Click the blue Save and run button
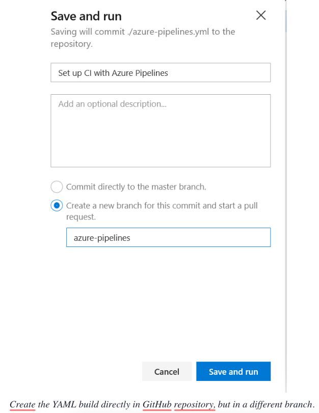319x413 pixels. [x=233, y=372]
